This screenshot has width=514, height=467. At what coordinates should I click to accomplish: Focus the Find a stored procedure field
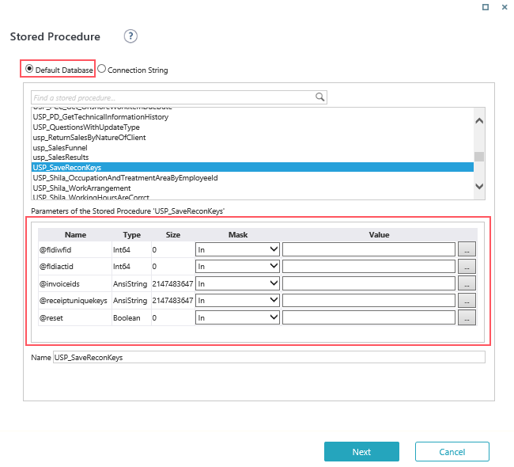tap(179, 97)
